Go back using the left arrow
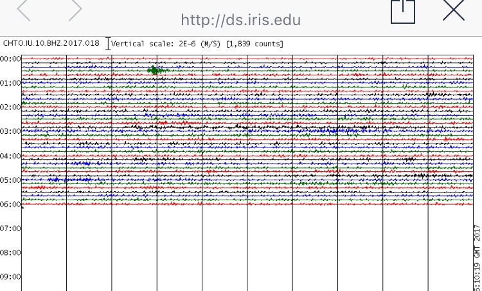482x291 pixels. [24, 9]
